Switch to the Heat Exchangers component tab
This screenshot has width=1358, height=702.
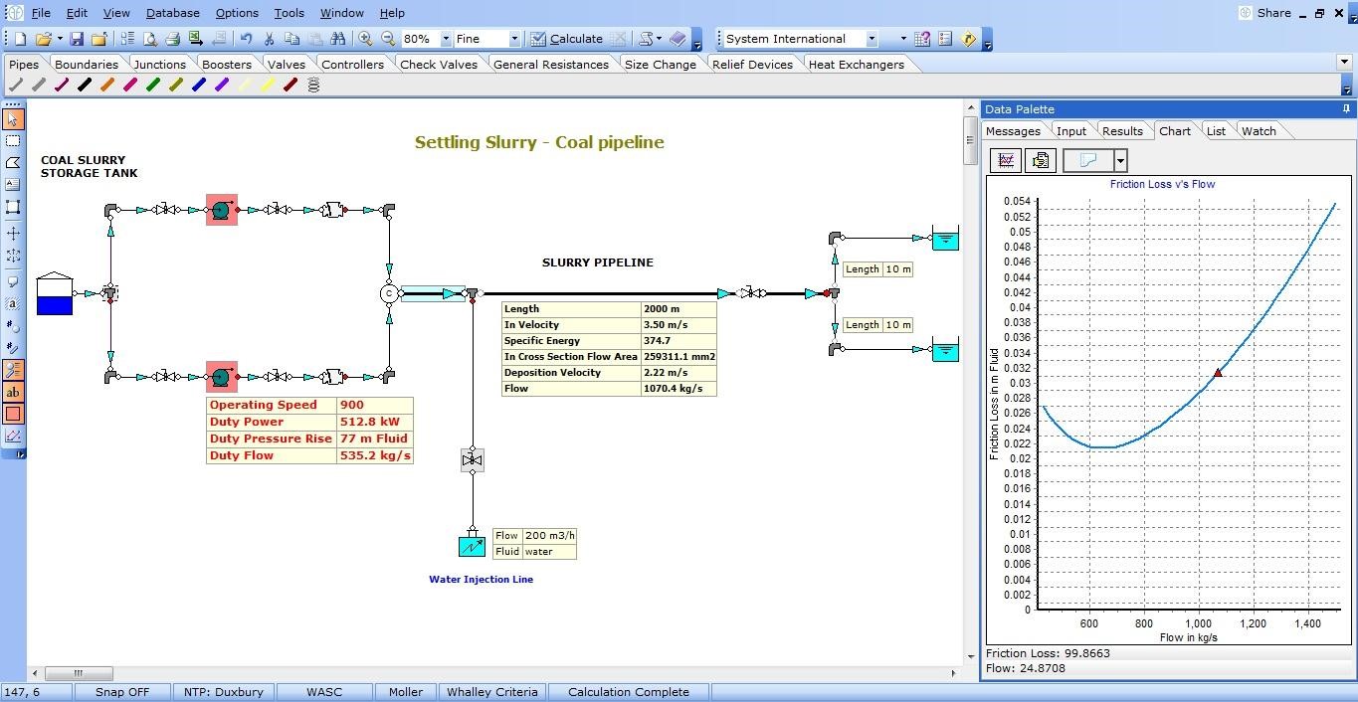coord(857,64)
